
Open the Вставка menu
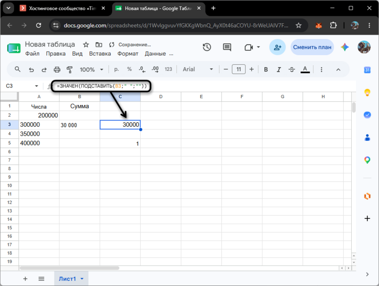coord(100,54)
